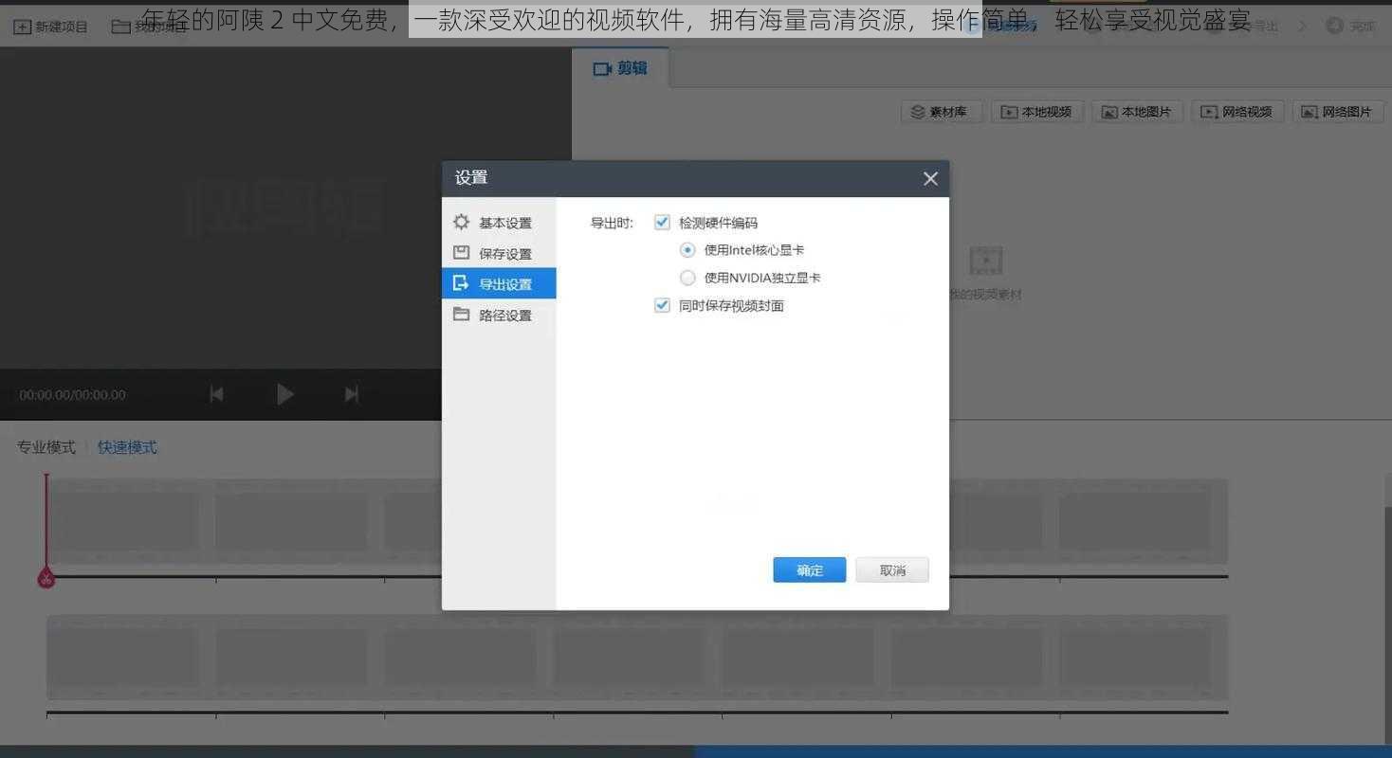Open 基本设置 in settings sidebar
1392x758 pixels.
coord(499,223)
